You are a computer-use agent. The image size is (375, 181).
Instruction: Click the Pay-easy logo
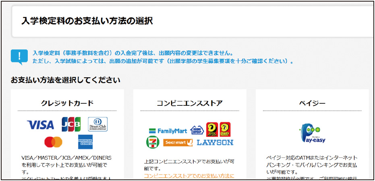[312, 133]
